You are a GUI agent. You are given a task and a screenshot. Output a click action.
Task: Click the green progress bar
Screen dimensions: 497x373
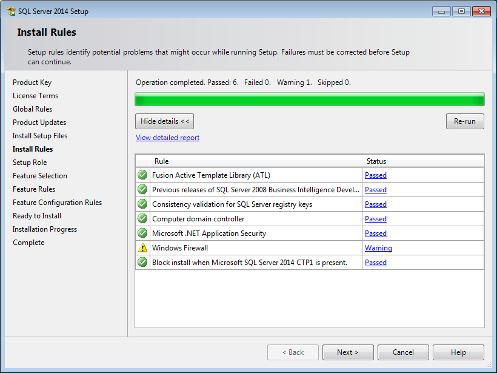point(309,99)
